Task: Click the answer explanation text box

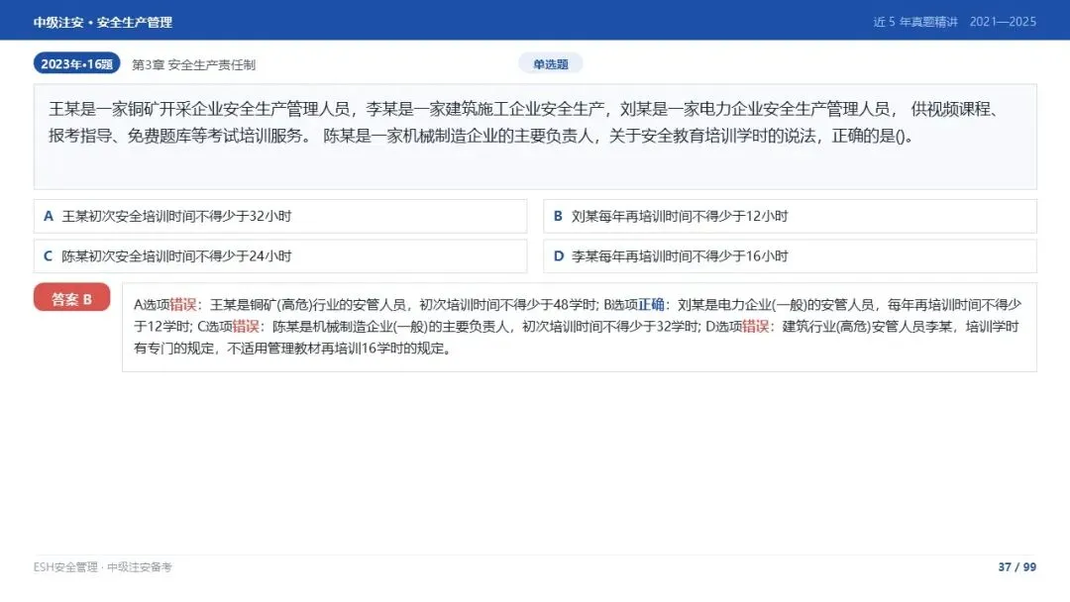Action: tap(580, 328)
